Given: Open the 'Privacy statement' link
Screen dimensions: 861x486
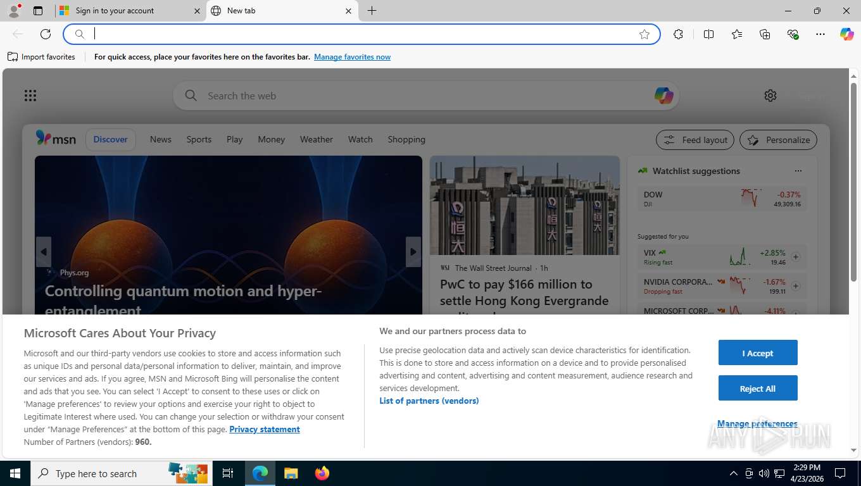Looking at the screenshot, I should coord(265,429).
